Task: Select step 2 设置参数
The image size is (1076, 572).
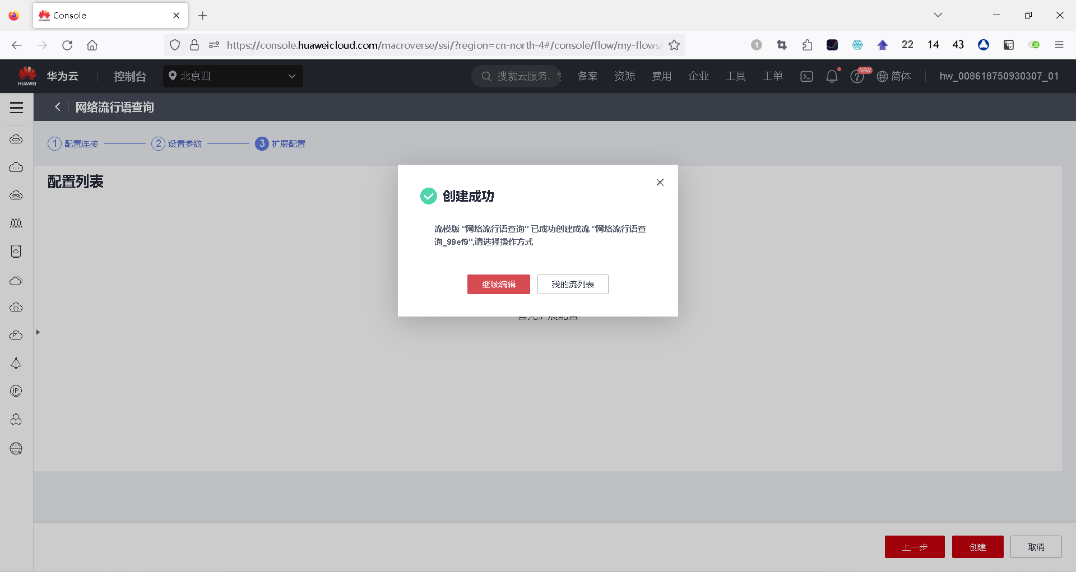Action: [x=177, y=144]
